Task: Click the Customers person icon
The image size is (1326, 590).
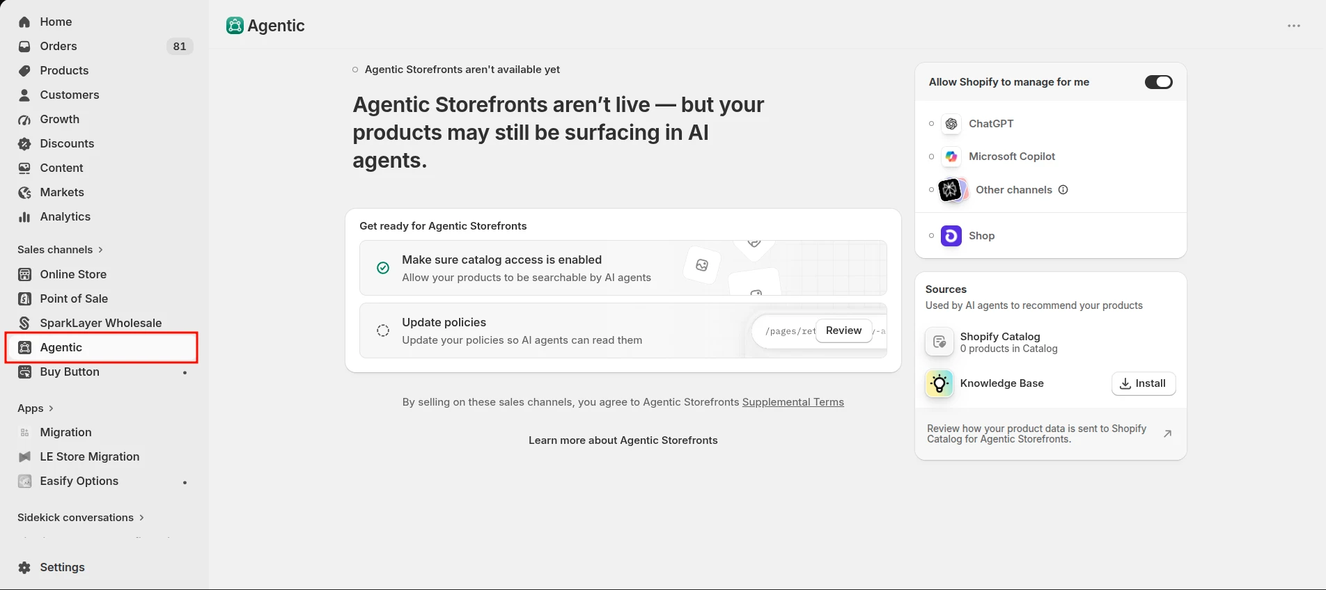Action: [24, 95]
